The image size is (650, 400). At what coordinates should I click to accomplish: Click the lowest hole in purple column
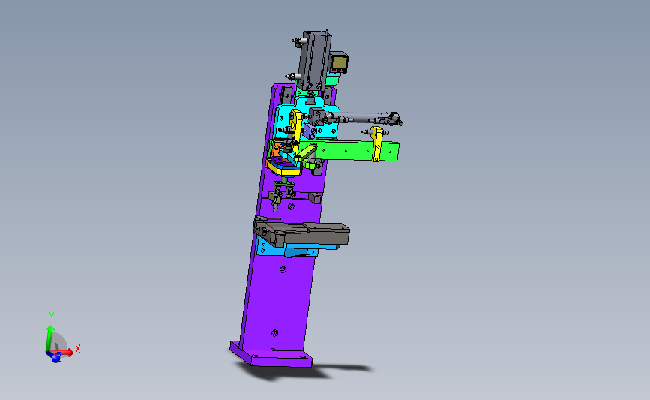(x=274, y=332)
